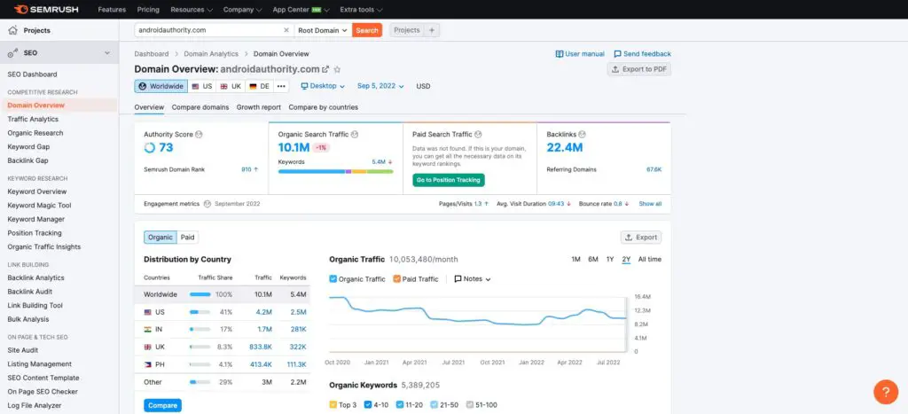908x414 pixels.
Task: Open more country databases (three dots)
Action: tap(281, 86)
